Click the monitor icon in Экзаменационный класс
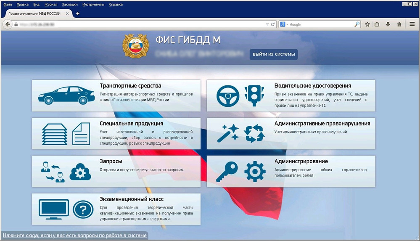 pos(54,209)
